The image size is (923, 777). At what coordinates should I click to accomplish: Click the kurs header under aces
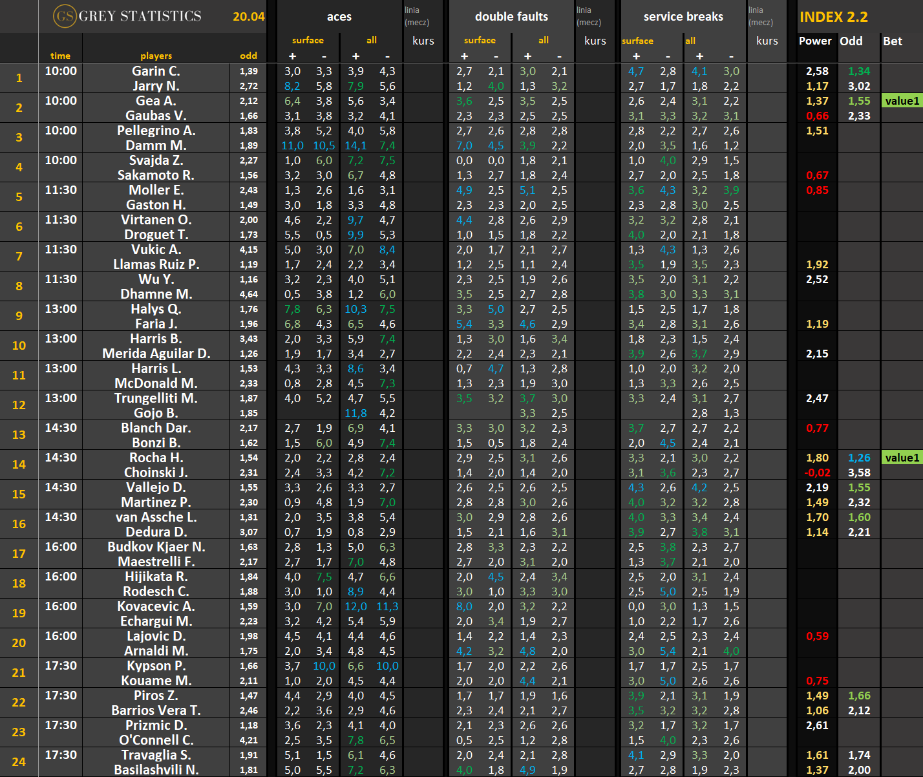(x=423, y=41)
